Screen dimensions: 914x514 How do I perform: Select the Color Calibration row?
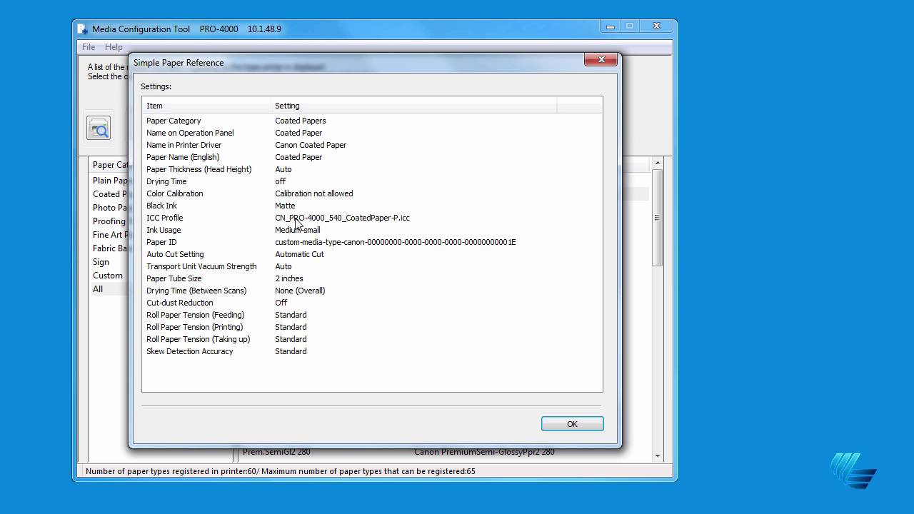(x=371, y=193)
